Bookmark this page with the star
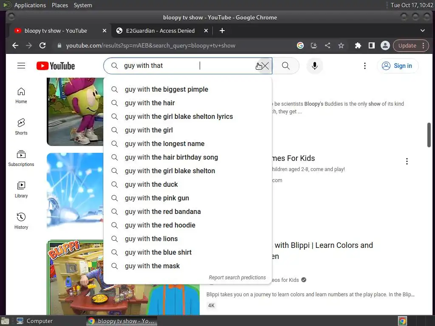The height and width of the screenshot is (326, 435). pos(341,45)
